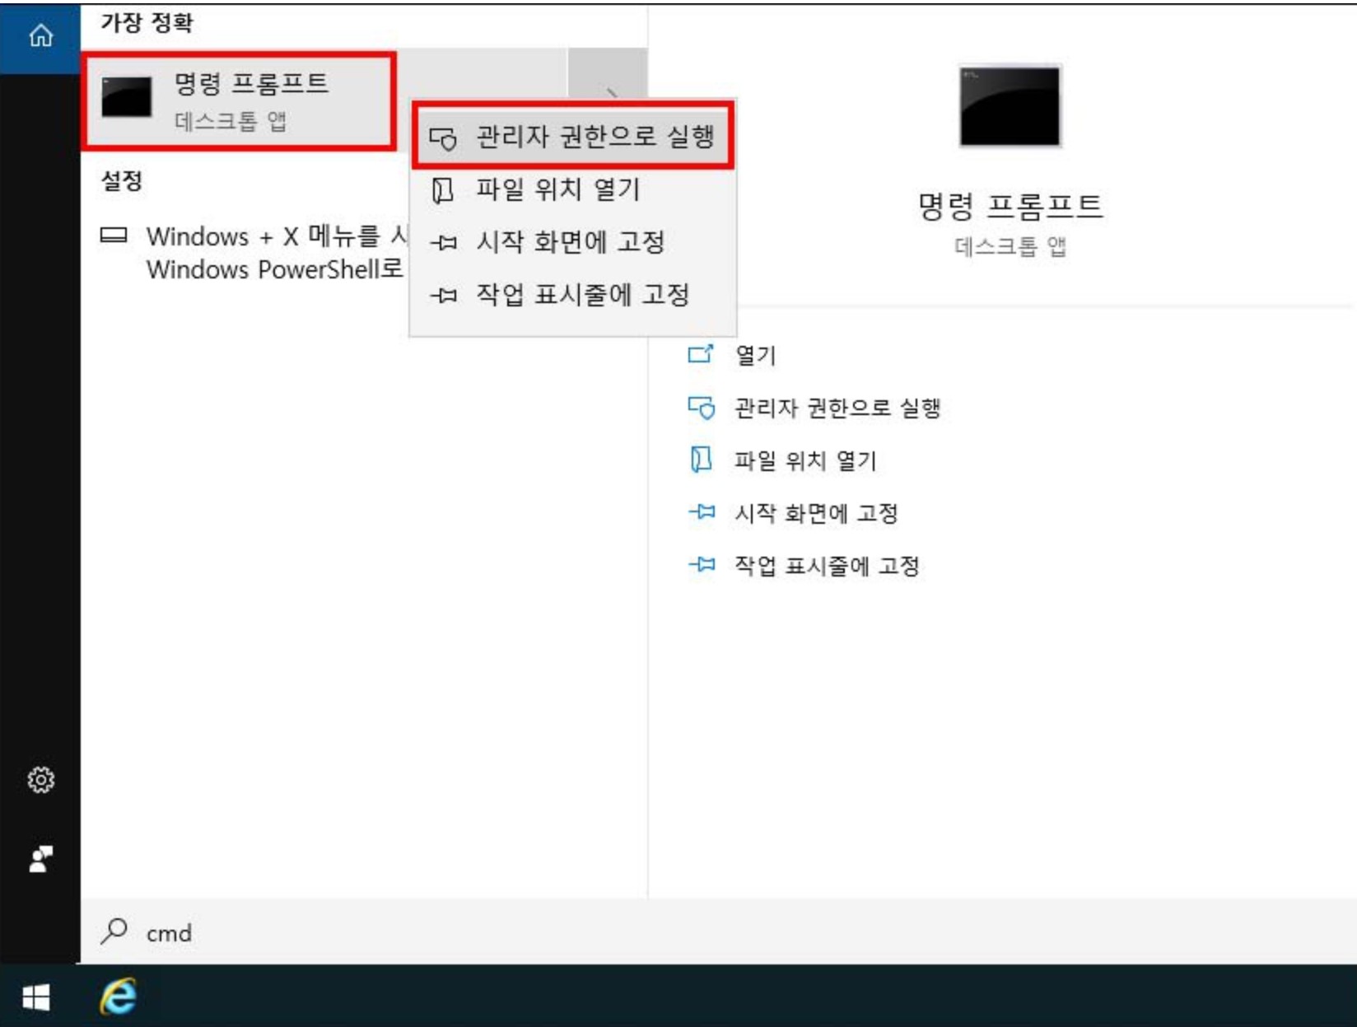1357x1027 pixels.
Task: Open the settings gear in search sidebar
Action: pyautogui.click(x=40, y=779)
